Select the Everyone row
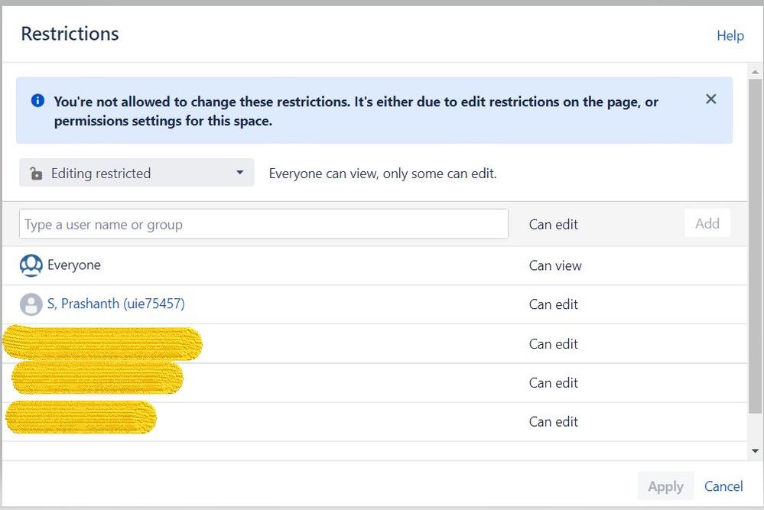This screenshot has height=510, width=764. pos(375,265)
